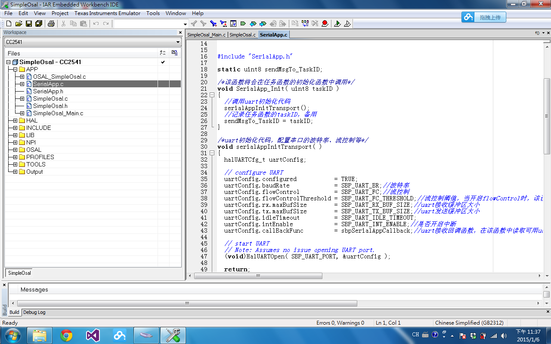The image size is (551, 344).
Task: Click the volume speaker tray icon
Action: tap(503, 335)
